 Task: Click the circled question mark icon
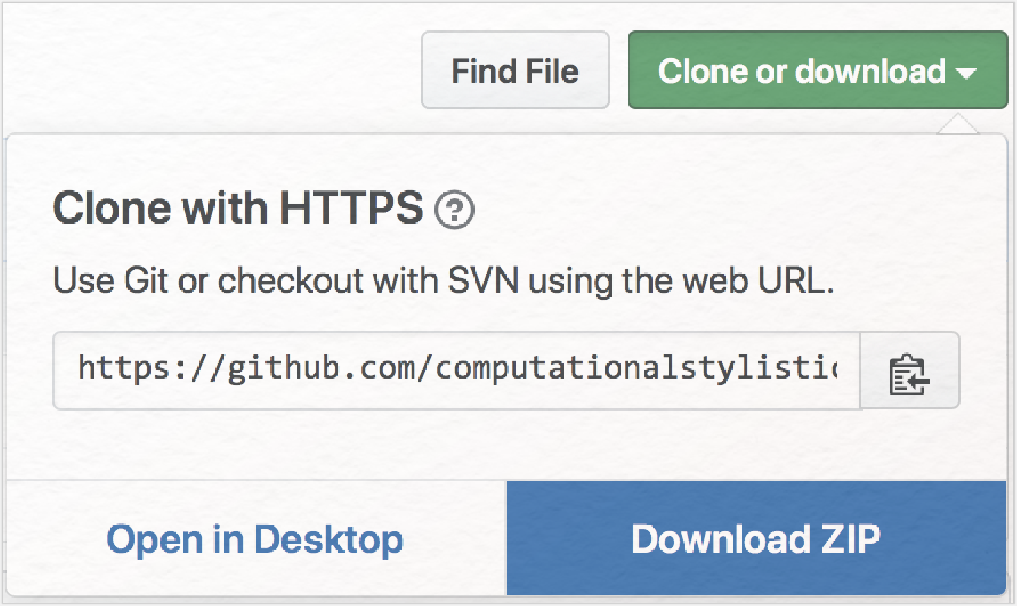pyautogui.click(x=455, y=210)
